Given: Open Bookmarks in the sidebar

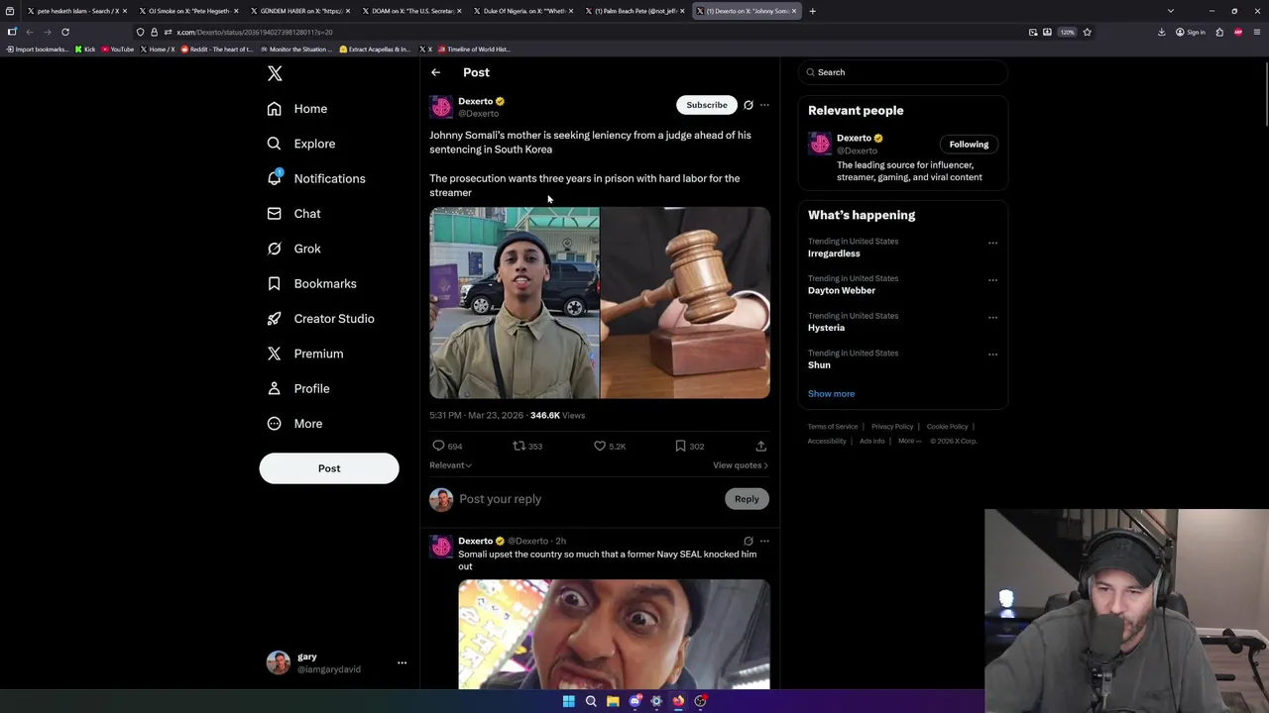Looking at the screenshot, I should tap(311, 283).
